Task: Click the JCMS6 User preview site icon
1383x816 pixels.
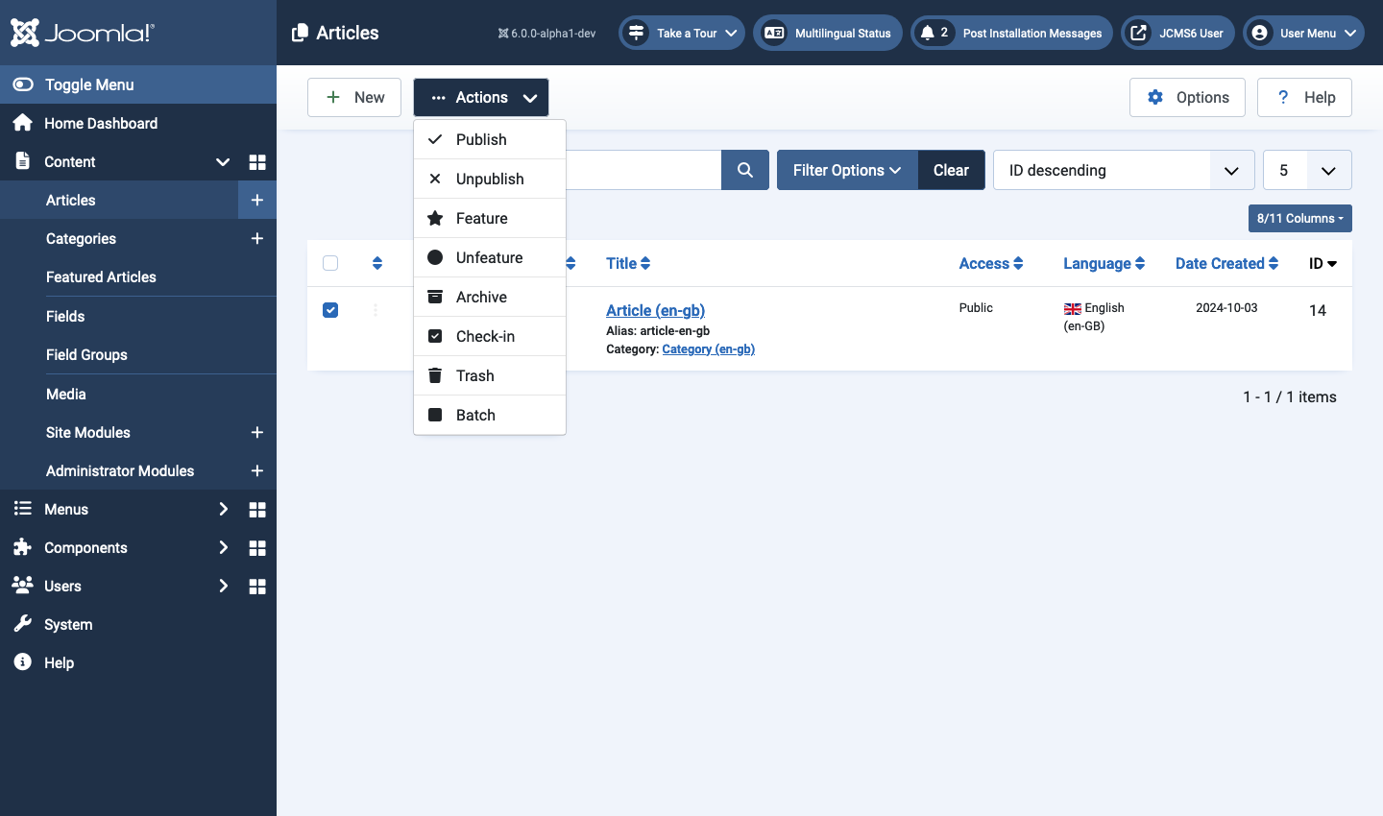Action: coord(1138,32)
